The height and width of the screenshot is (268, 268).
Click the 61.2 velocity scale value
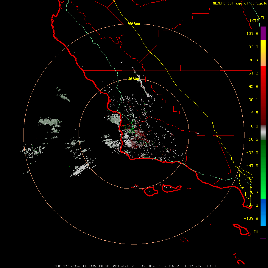tap(253, 73)
